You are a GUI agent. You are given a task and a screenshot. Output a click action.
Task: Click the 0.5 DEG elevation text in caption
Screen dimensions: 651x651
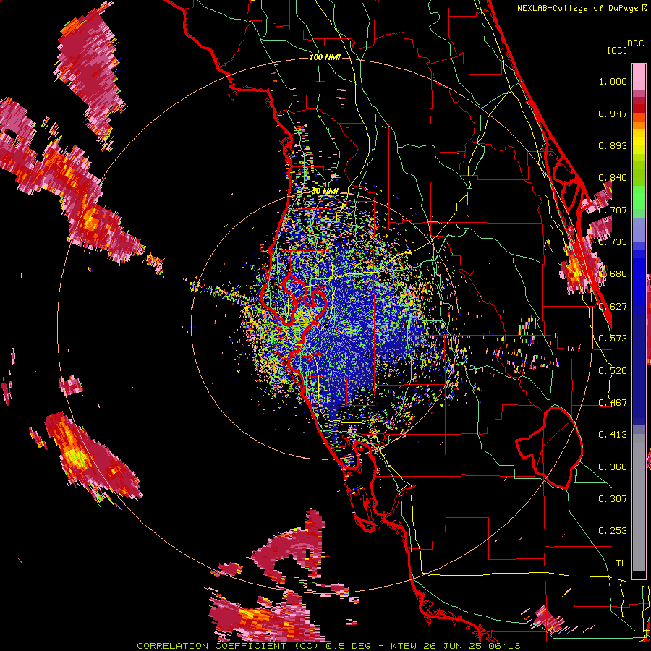pyautogui.click(x=350, y=646)
